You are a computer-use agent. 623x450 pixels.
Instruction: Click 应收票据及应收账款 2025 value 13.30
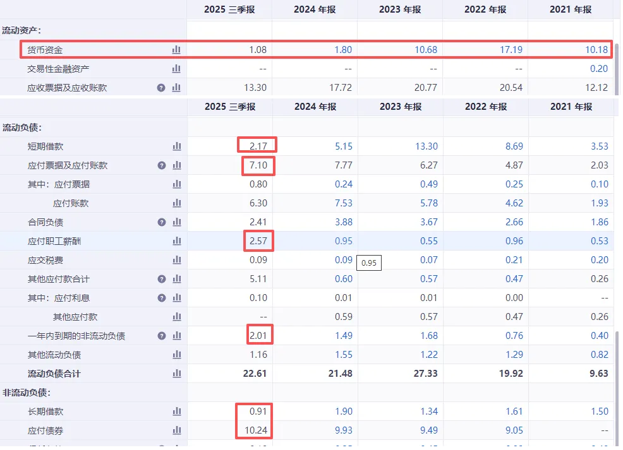(255, 88)
